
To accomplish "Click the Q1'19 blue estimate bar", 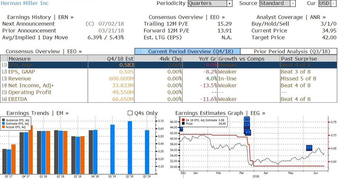I will click(112, 149).
